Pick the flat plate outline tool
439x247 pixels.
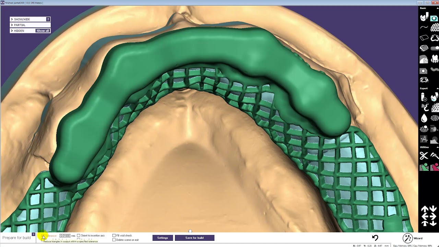(x=424, y=38)
